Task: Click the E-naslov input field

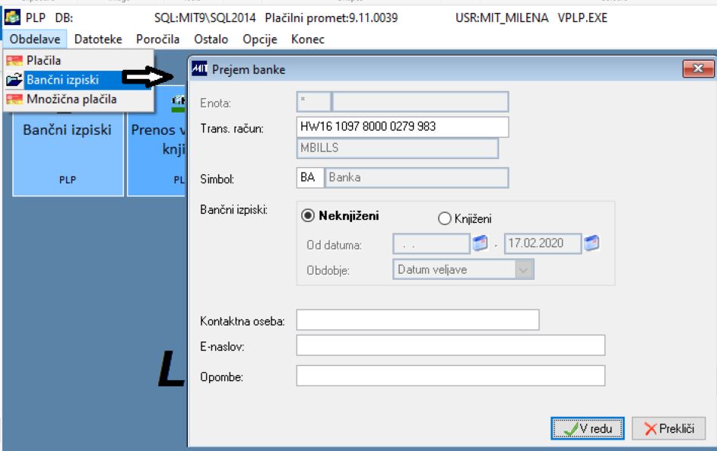Action: click(451, 345)
